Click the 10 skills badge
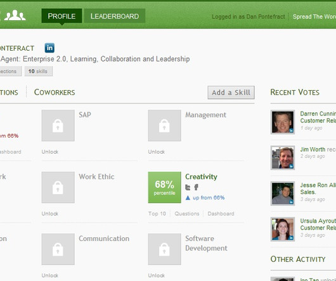This screenshot has width=336, height=281. click(x=39, y=71)
